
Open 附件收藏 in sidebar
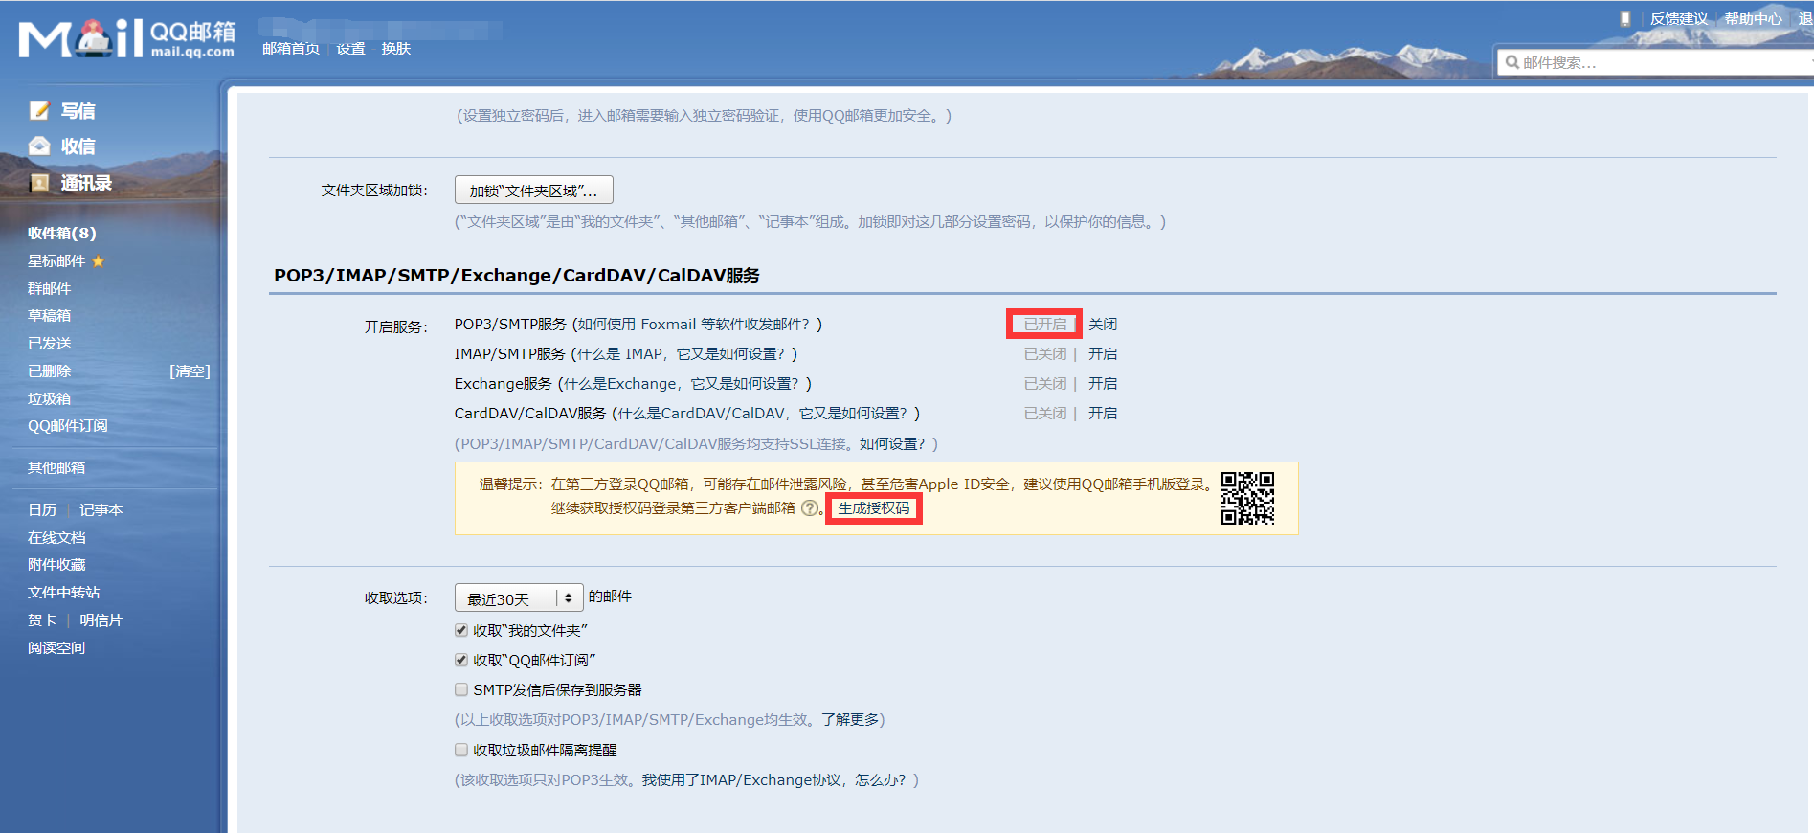coord(56,565)
